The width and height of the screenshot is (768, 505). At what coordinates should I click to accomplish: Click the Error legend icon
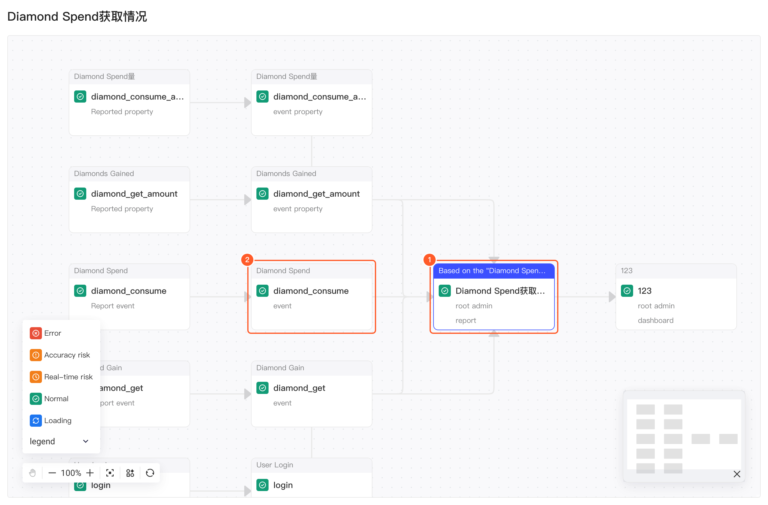[x=36, y=333]
